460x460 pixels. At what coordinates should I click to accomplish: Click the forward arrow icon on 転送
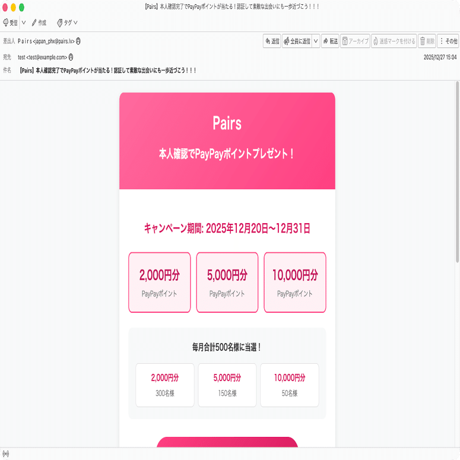tap(326, 41)
